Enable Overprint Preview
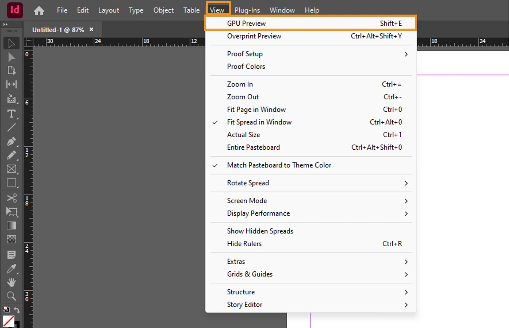 (x=254, y=36)
